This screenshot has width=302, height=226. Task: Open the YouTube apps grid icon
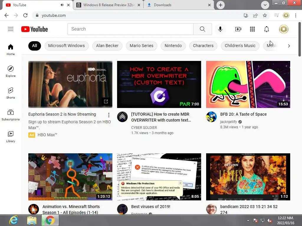(x=252, y=29)
